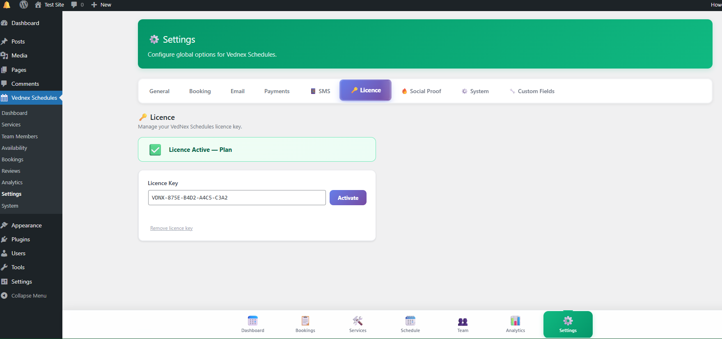
Task: Go to Bookings in bottom navigation
Action: click(x=305, y=324)
